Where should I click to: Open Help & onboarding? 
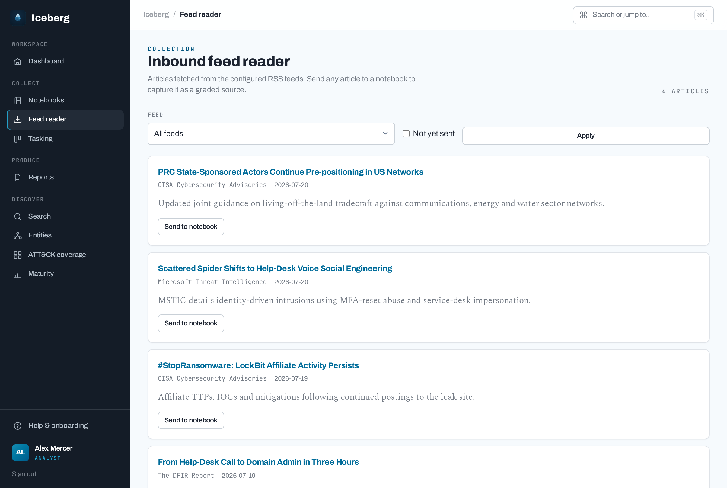click(x=65, y=425)
